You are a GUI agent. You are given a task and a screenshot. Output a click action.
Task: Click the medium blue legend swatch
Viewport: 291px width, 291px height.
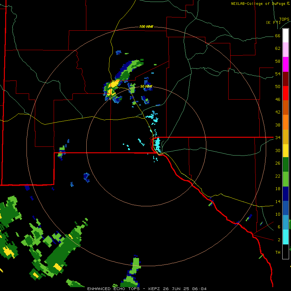click(286, 208)
